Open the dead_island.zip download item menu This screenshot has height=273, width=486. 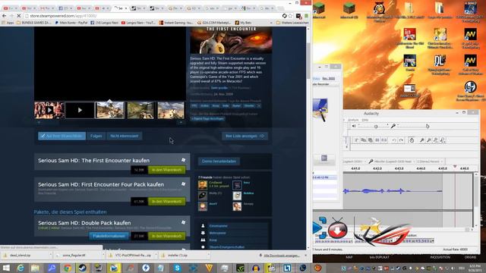[50, 256]
